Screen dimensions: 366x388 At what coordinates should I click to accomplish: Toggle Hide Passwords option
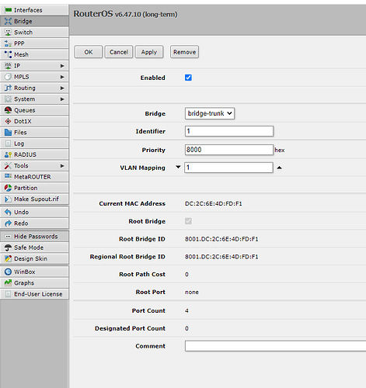[x=34, y=237]
